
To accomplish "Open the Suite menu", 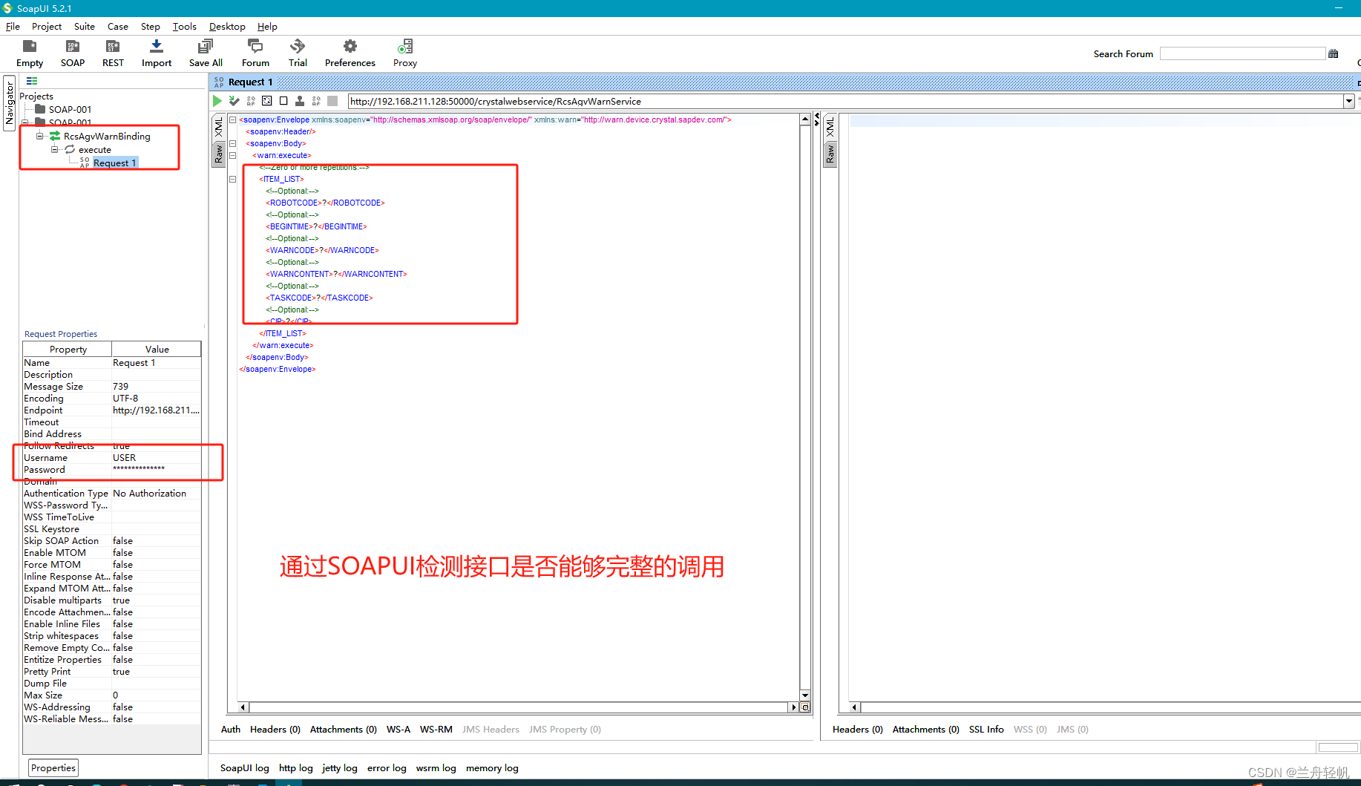I will pyautogui.click(x=85, y=26).
